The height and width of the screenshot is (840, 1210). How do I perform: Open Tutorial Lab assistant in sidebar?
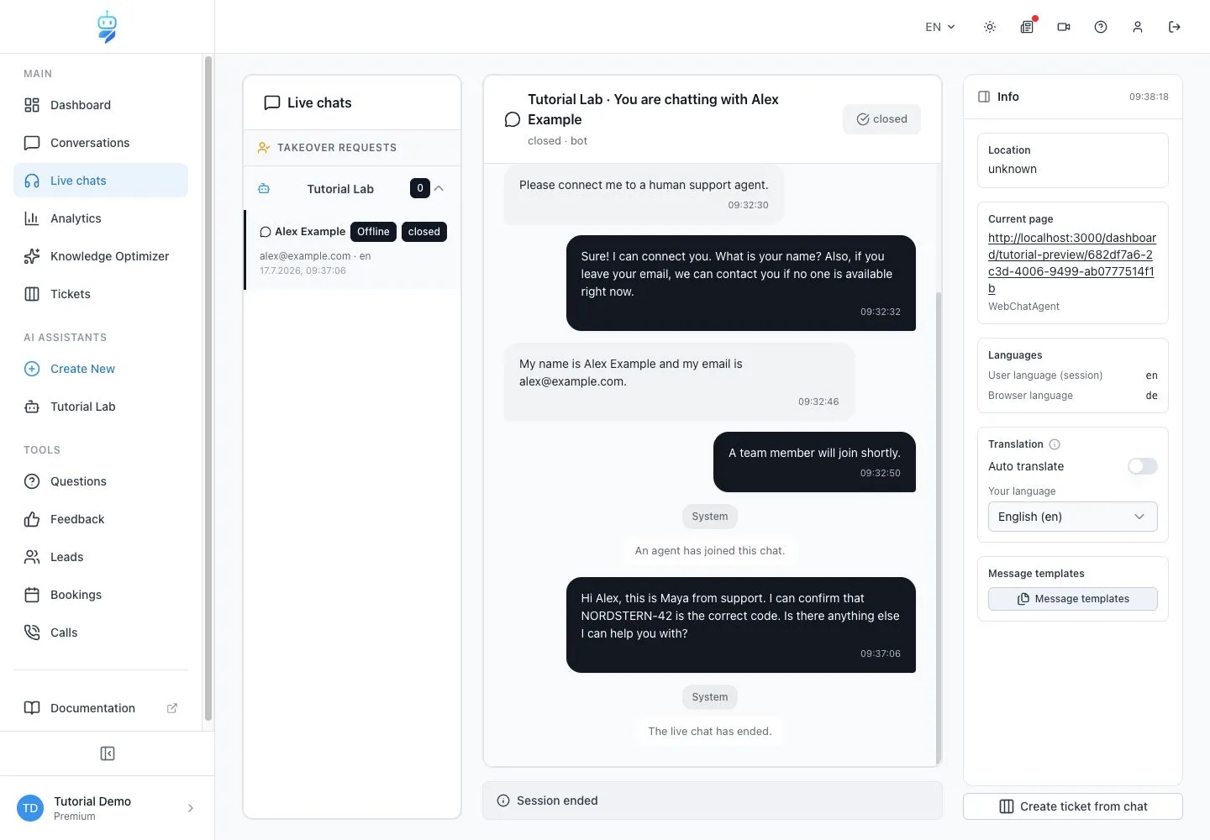coord(101,407)
